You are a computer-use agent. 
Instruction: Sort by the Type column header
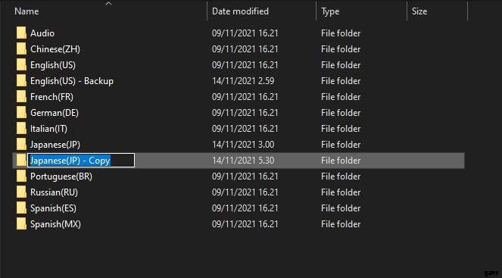point(330,11)
